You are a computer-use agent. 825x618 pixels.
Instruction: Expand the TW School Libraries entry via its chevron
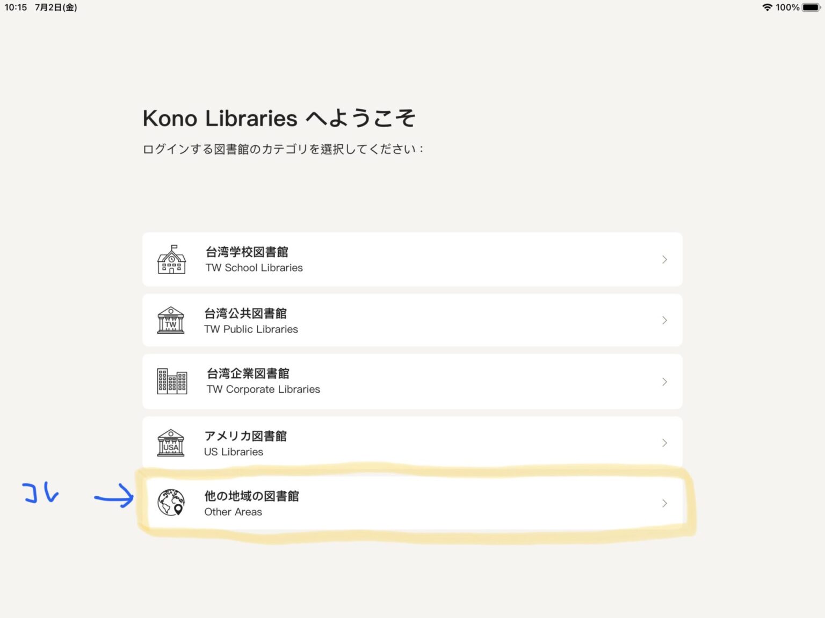pos(664,259)
